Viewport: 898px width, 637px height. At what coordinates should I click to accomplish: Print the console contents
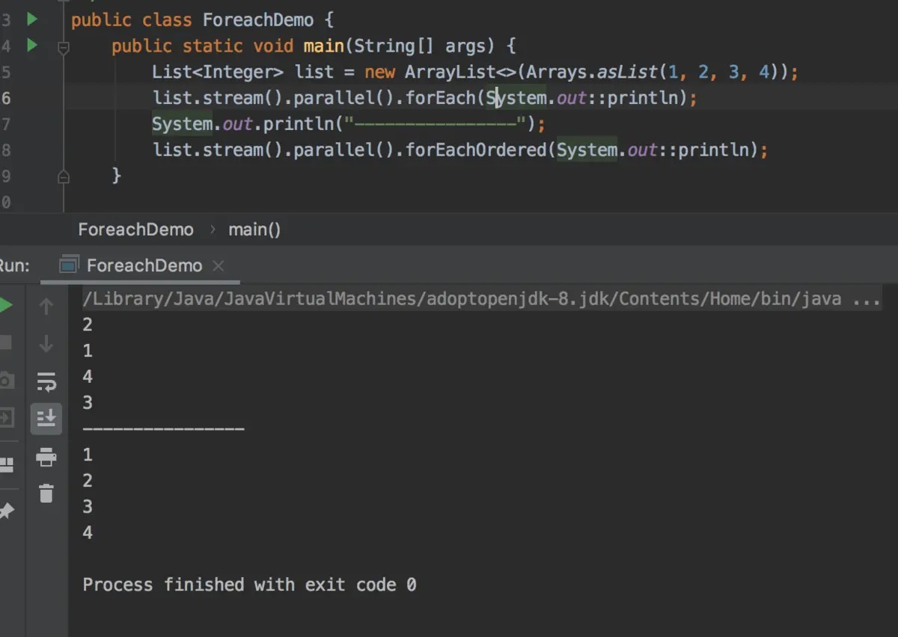(46, 456)
